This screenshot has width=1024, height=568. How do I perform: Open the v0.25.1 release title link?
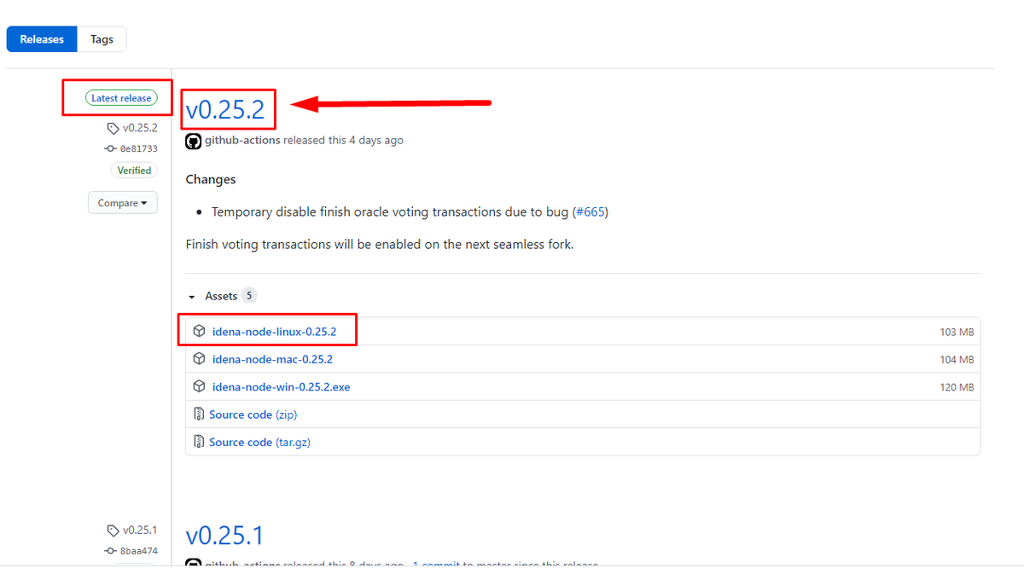[224, 536]
